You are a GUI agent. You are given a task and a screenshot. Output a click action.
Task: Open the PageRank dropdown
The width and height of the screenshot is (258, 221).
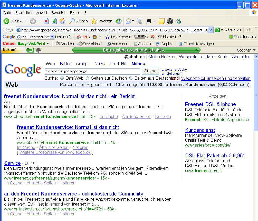click(147, 37)
